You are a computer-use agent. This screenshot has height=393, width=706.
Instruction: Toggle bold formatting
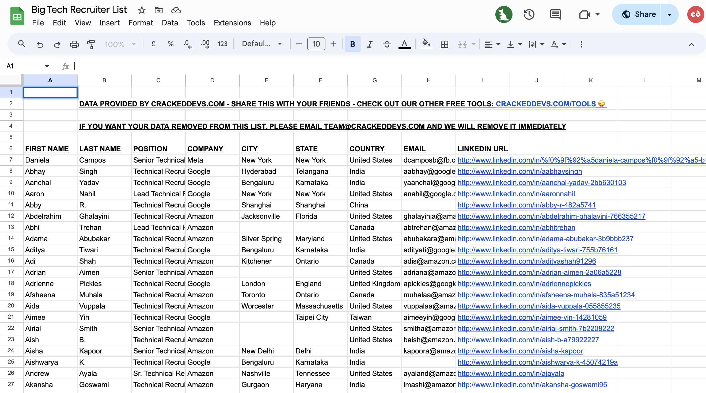(x=352, y=44)
